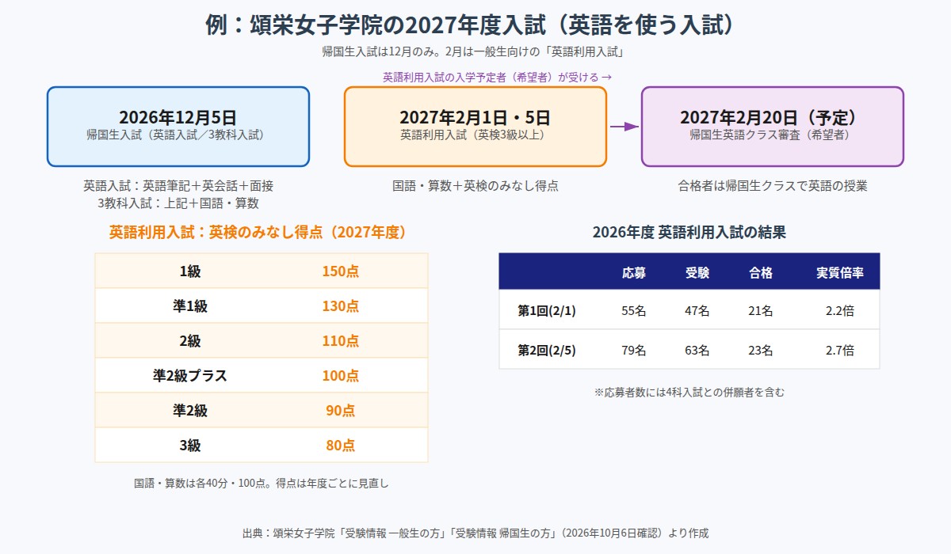Click the 90点 score value
The width and height of the screenshot is (951, 554).
[340, 411]
